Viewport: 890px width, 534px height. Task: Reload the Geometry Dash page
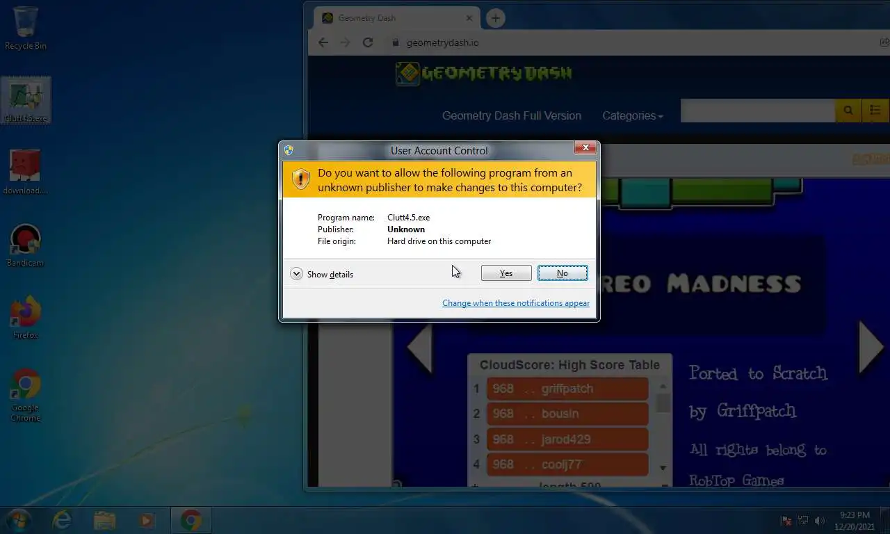(368, 42)
